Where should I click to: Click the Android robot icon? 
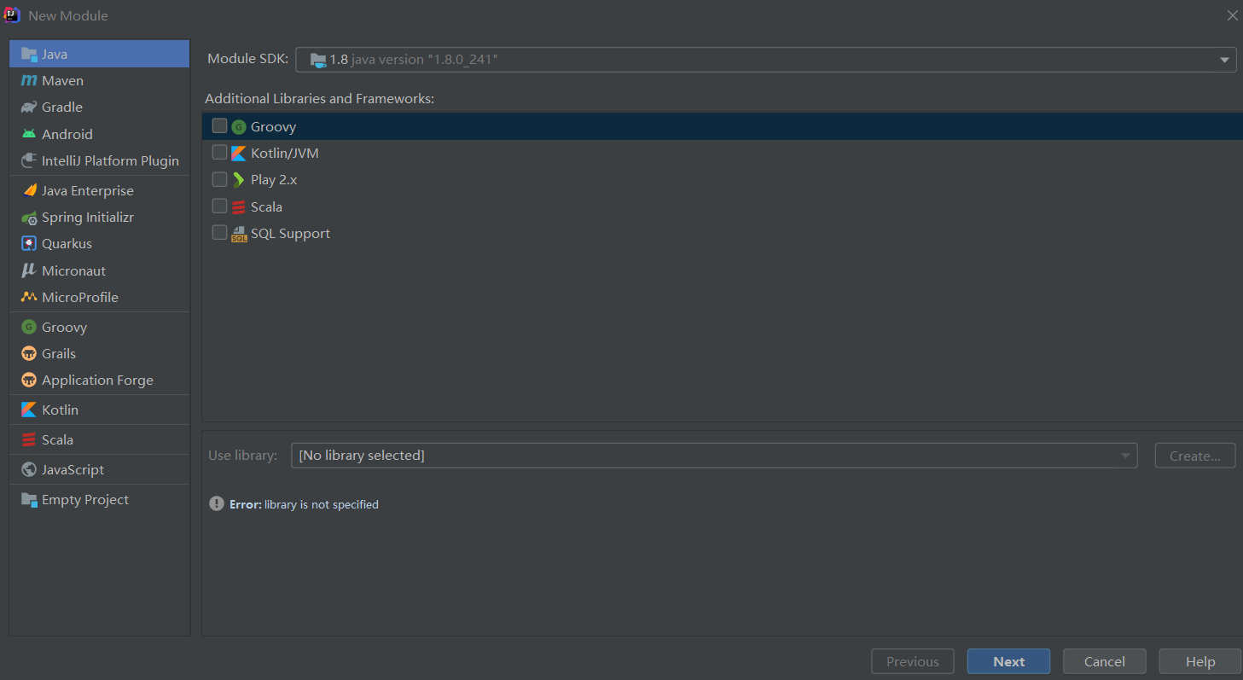[29, 134]
